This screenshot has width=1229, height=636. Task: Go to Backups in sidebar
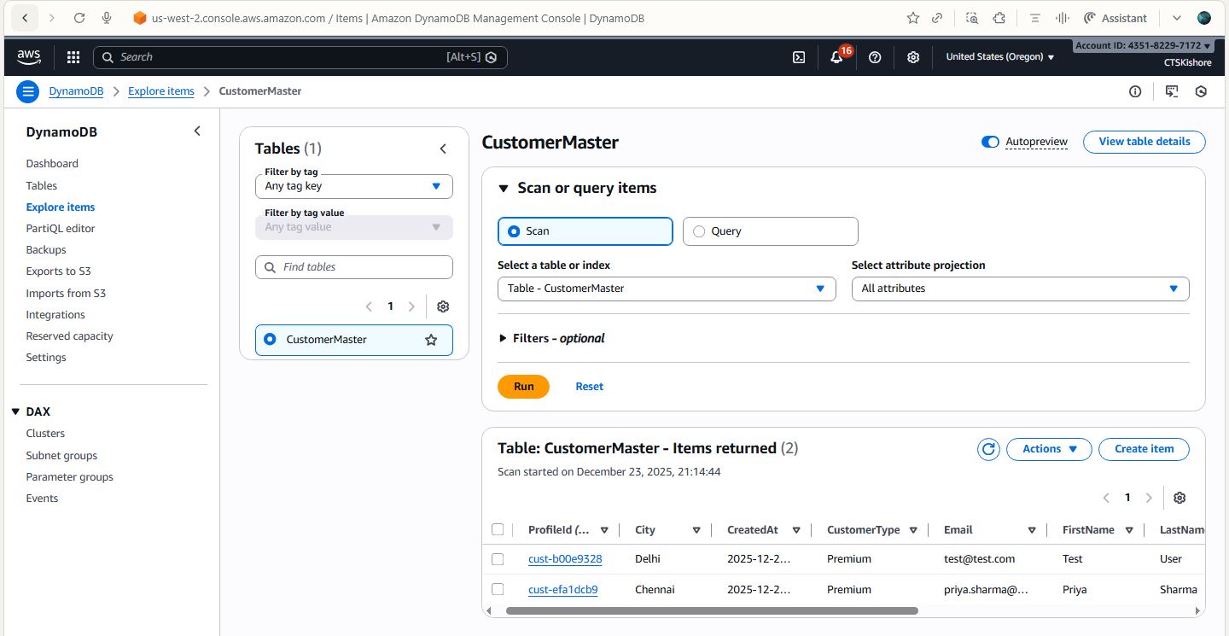[x=46, y=250]
